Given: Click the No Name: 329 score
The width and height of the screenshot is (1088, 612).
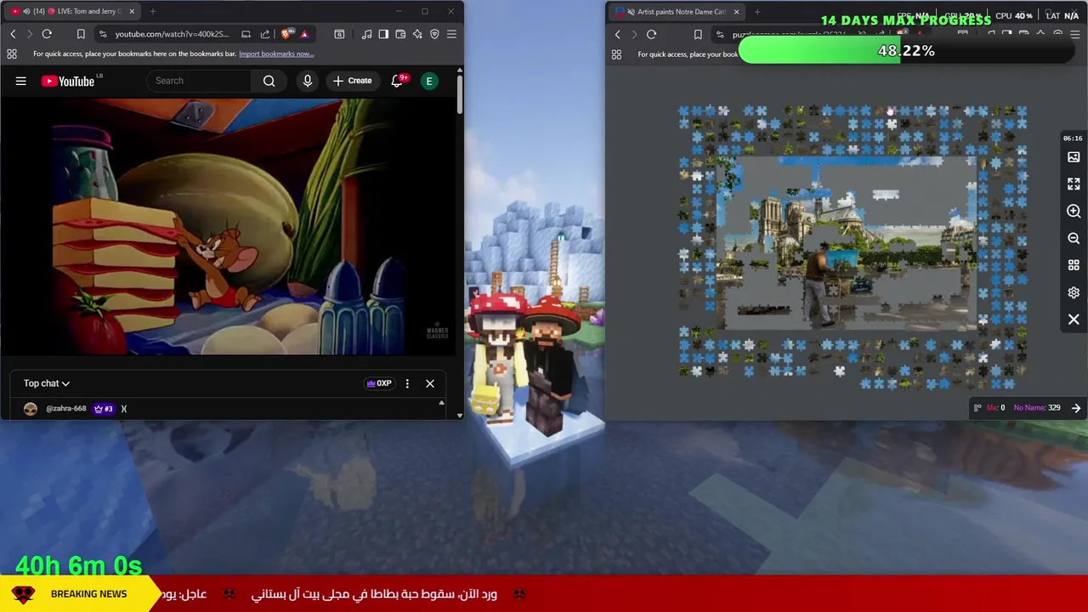Looking at the screenshot, I should pyautogui.click(x=1037, y=408).
